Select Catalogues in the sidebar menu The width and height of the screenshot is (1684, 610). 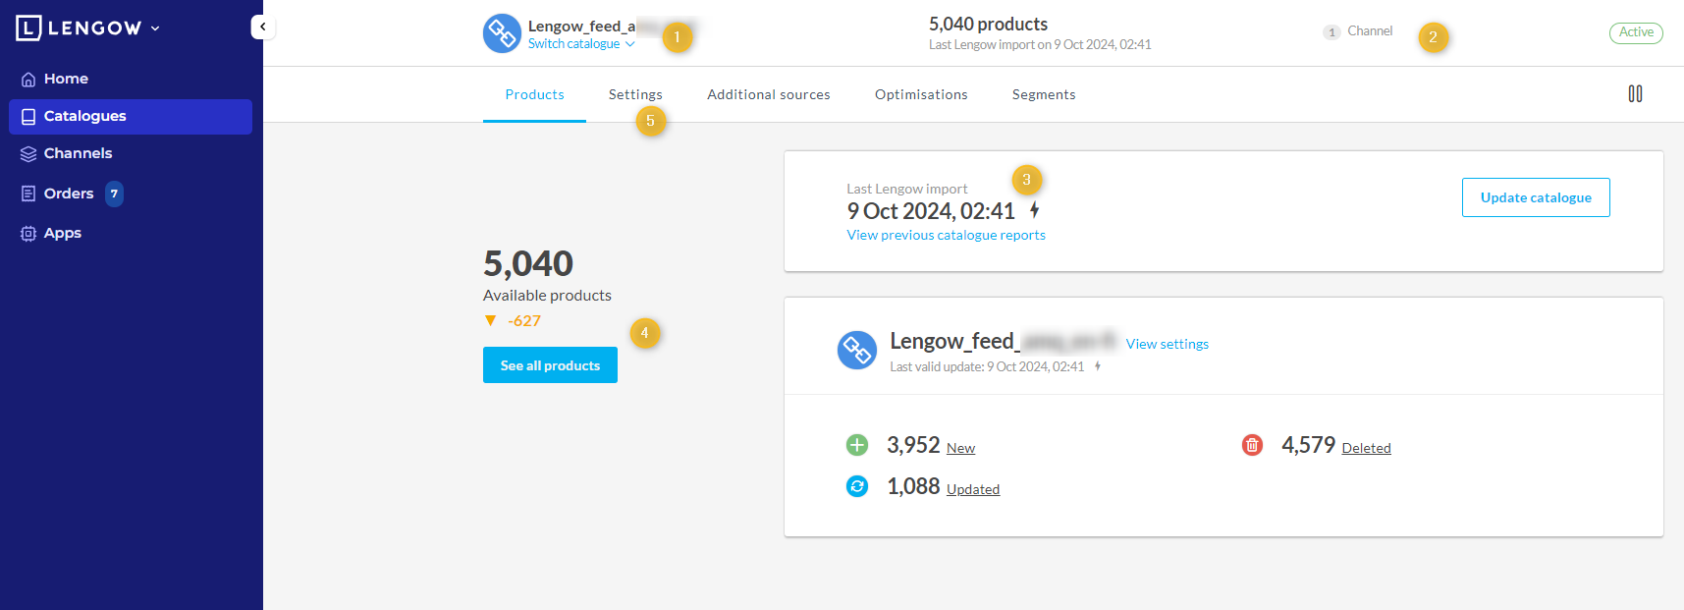pos(84,117)
